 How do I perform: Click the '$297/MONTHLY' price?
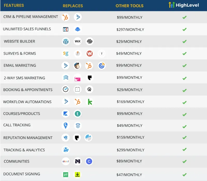click(130, 29)
